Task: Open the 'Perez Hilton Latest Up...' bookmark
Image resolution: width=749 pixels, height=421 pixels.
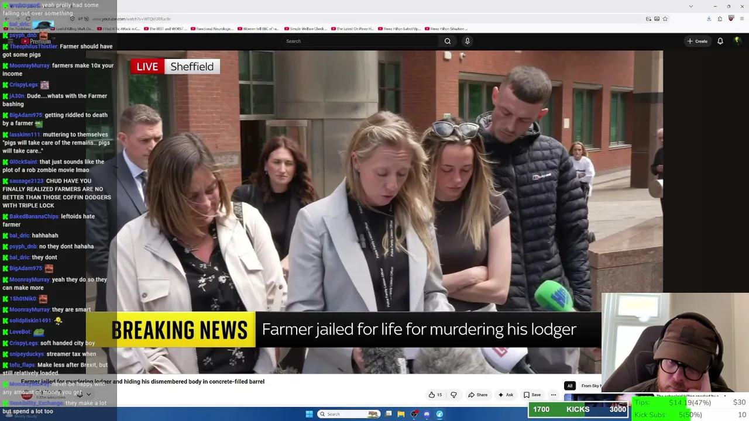Action: click(399, 29)
